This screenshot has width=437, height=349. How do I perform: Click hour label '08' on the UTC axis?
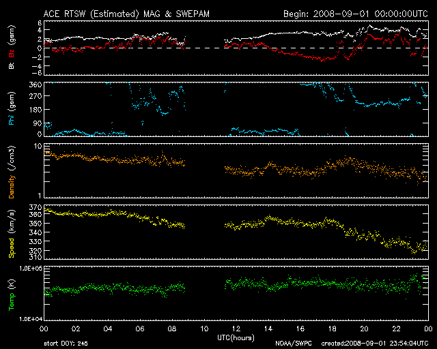172,329
